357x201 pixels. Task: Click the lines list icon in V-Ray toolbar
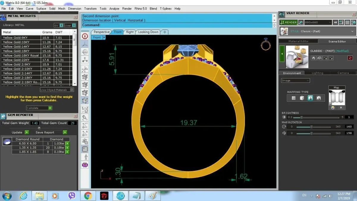[347, 22]
